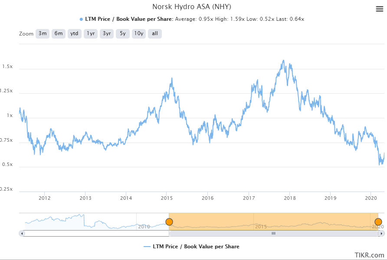Click the navigator scrollbar thumb grip
The width and height of the screenshot is (387, 260).
[273, 234]
